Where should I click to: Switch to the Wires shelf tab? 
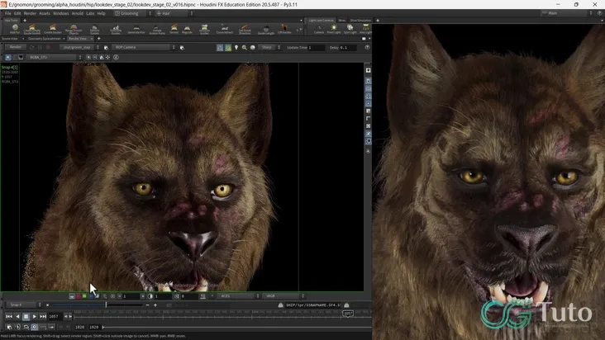342,21
